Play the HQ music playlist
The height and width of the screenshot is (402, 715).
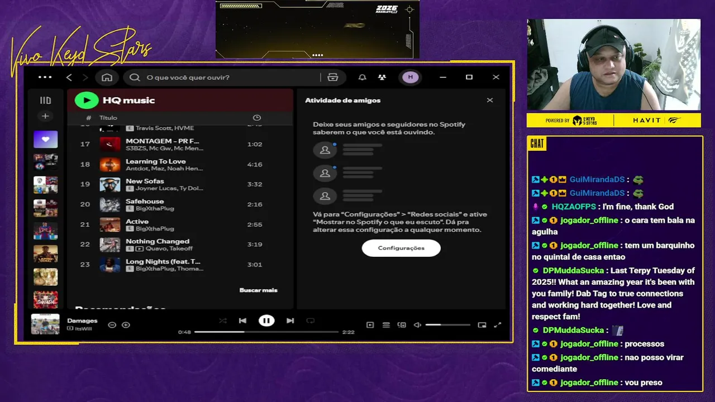[87, 100]
